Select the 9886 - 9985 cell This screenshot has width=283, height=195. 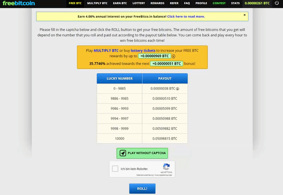pyautogui.click(x=120, y=99)
